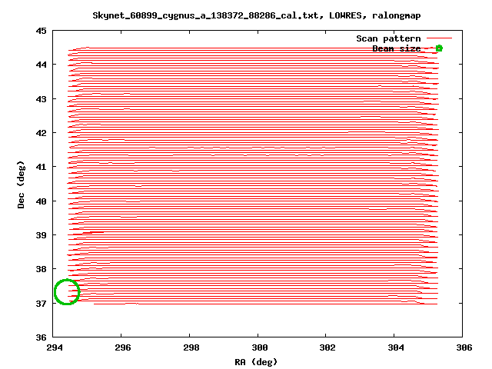Click the Dec axis tick label 44
492x369 pixels.
point(41,65)
